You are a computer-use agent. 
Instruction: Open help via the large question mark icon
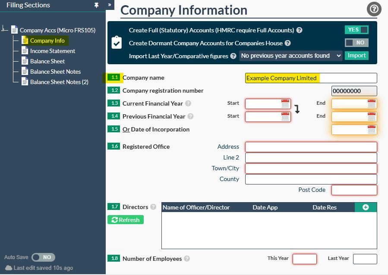[x=374, y=9]
